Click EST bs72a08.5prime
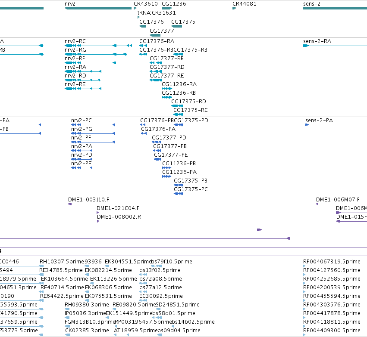Screen dimensions: 367x337 coord(160,279)
